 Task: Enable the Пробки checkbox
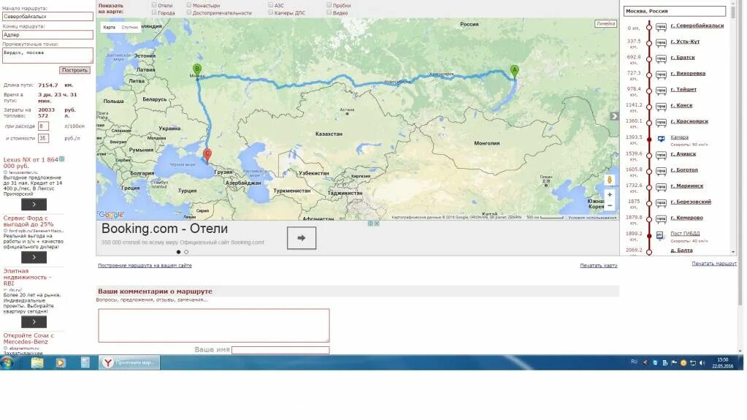(329, 5)
